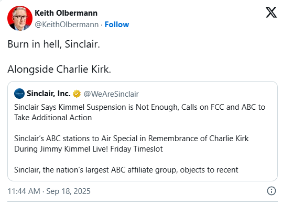Open the Sinclair, Inc. round avatar
Image resolution: width=282 pixels, height=207 pixels.
click(19, 94)
